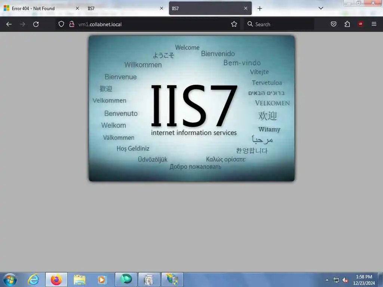Close the middle IIS7 tab
The image size is (383, 287).
point(162,8)
